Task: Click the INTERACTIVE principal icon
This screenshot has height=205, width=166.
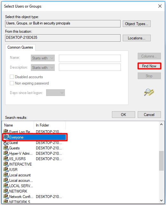Action: (x=6, y=164)
